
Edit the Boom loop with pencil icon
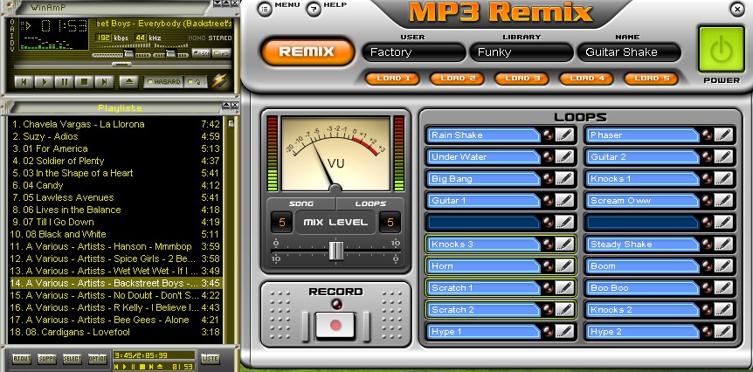pyautogui.click(x=723, y=266)
